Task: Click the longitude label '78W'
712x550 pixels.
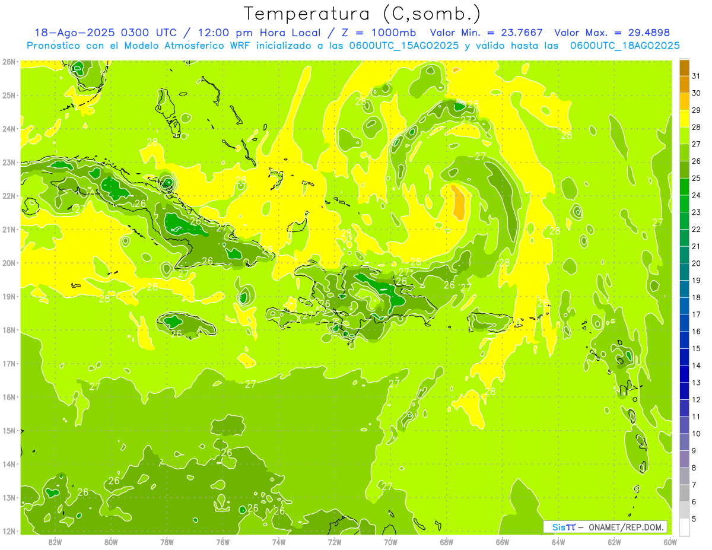Action: [x=167, y=542]
